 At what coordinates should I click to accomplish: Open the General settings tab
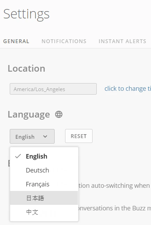[x=16, y=41]
